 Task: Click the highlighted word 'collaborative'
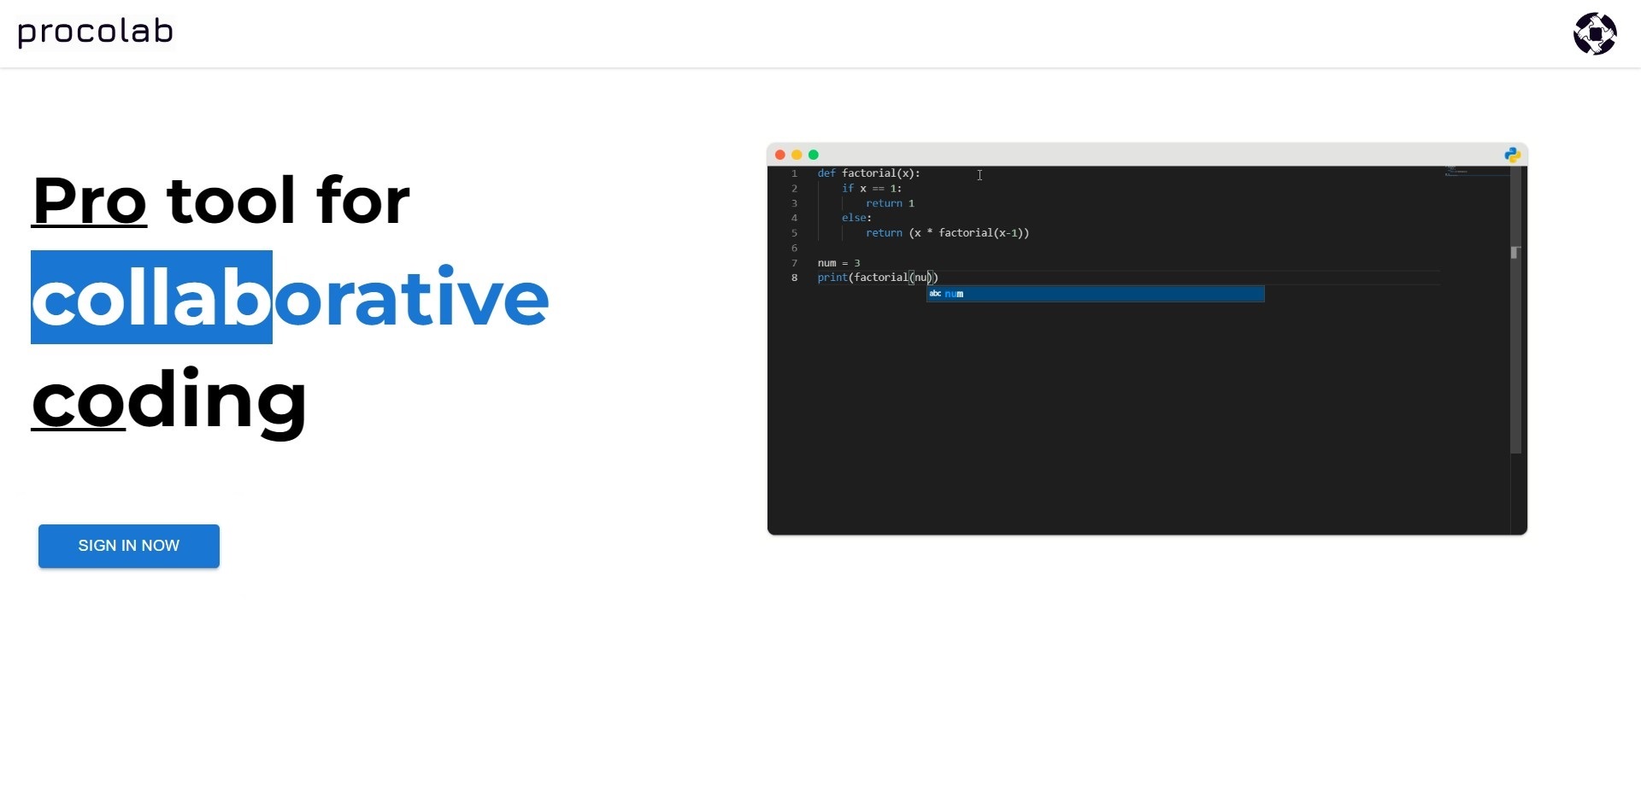(x=289, y=297)
